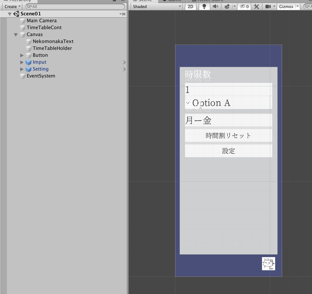Toggle scene lighting with the bulb icon
This screenshot has width=312, height=294.
[x=204, y=7]
